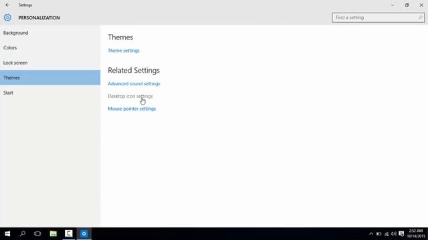Close the Settings window

pyautogui.click(x=421, y=5)
